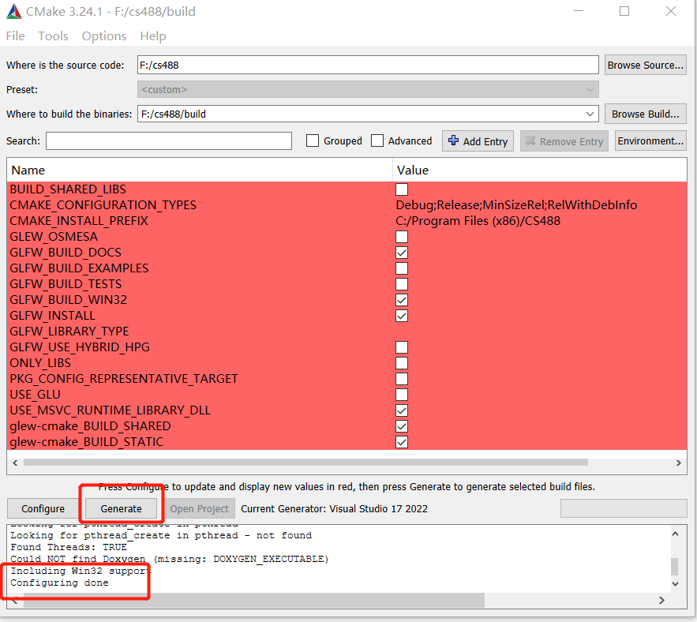697x622 pixels.
Task: Click the 'Could NOT find Doxygen' log line
Action: [170, 559]
